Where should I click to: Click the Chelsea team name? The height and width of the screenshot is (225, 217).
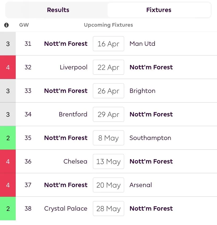coord(75,161)
